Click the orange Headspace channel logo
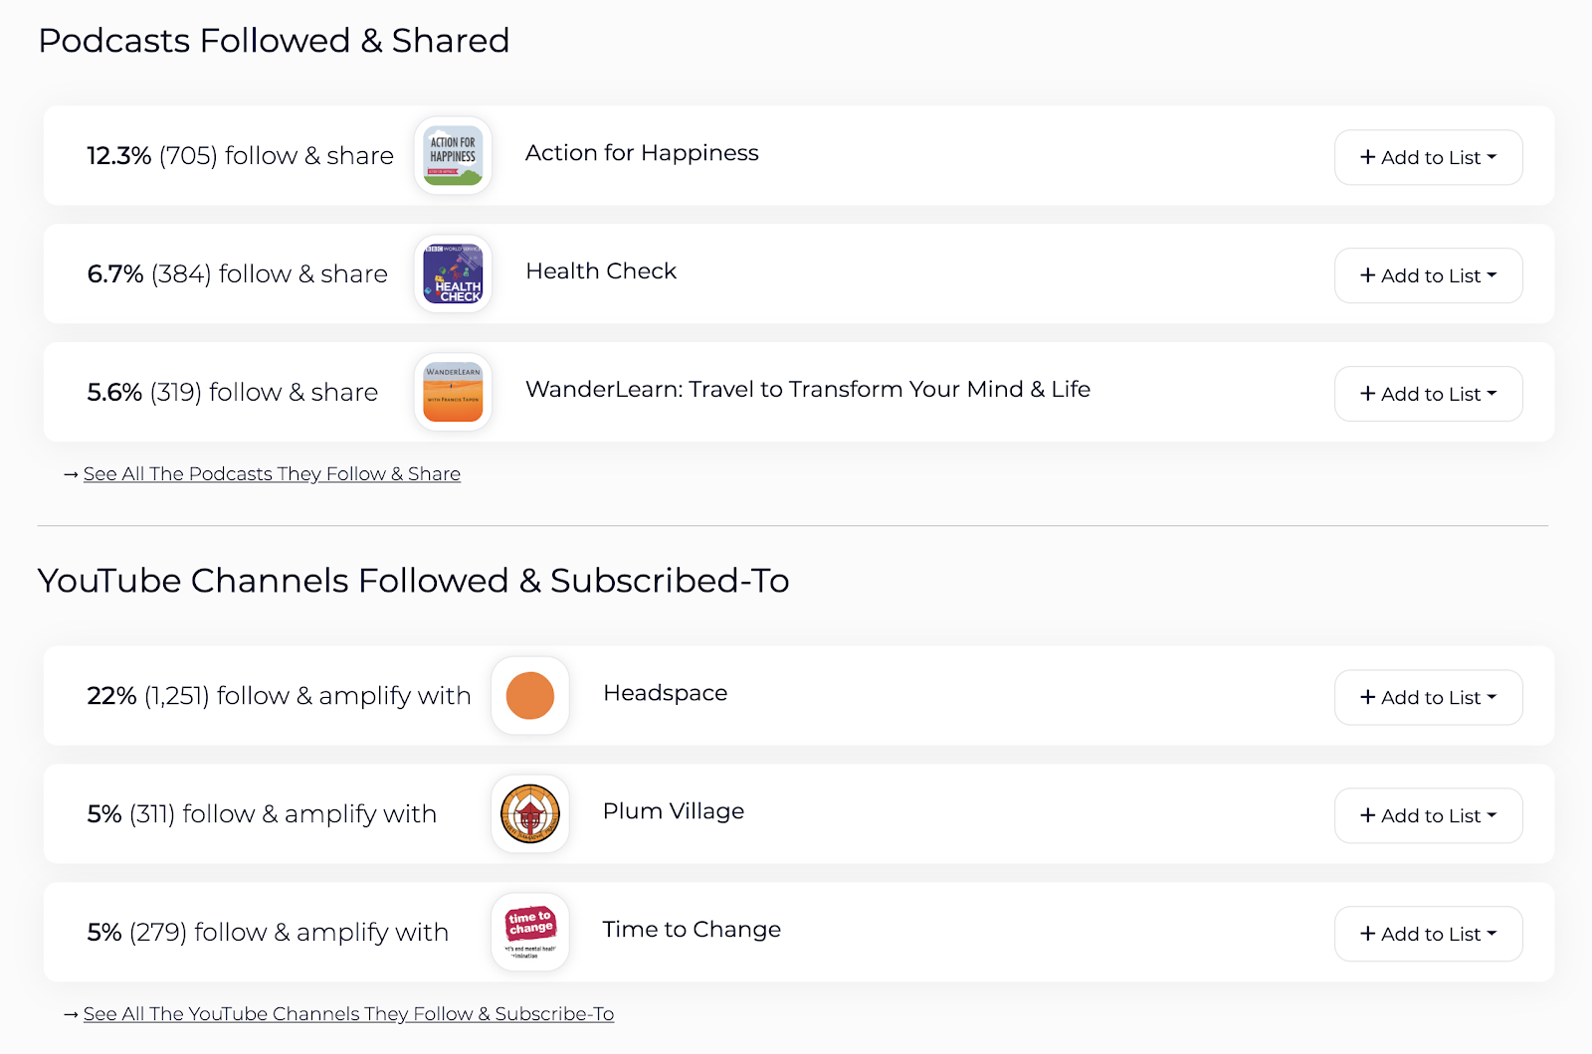Image resolution: width=1592 pixels, height=1054 pixels. point(530,695)
